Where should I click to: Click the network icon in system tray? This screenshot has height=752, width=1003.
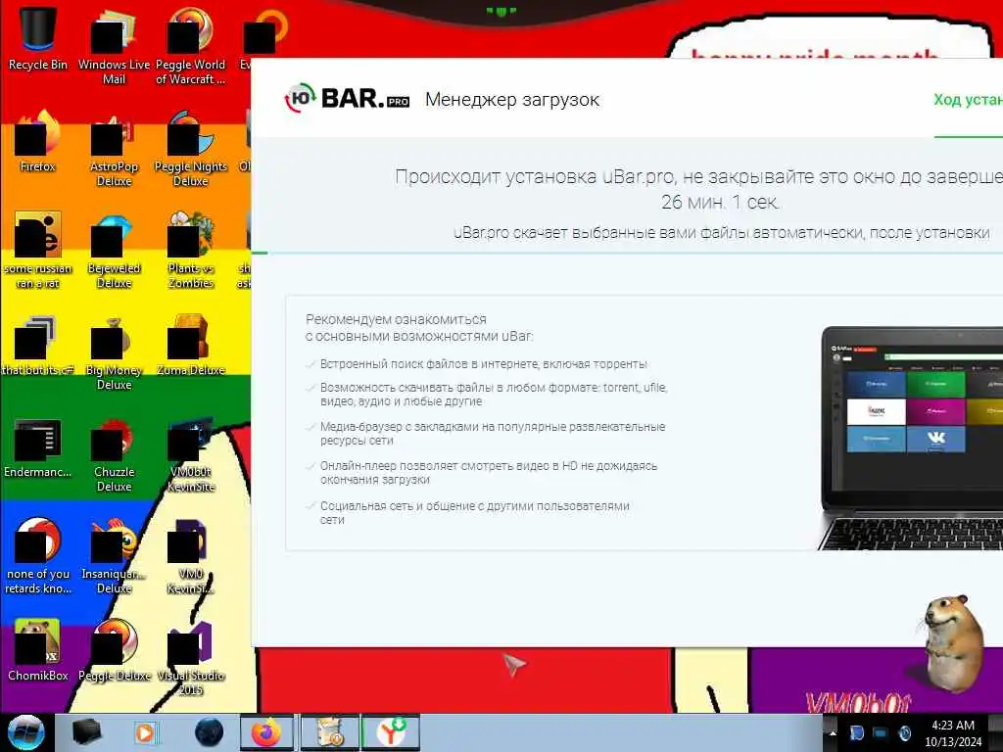880,732
